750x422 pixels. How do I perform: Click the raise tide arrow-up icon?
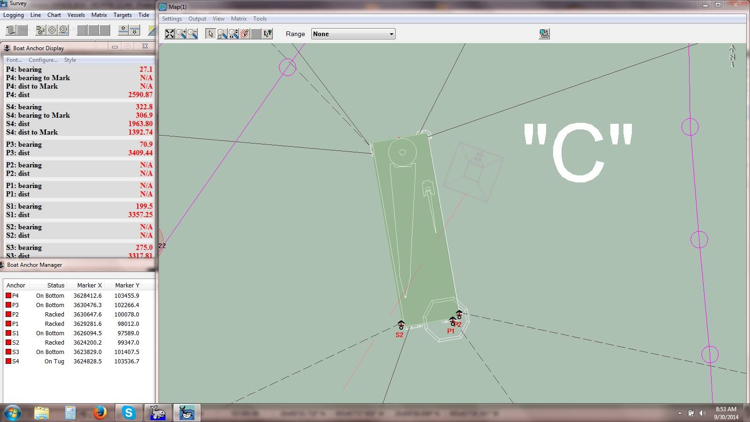click(x=123, y=30)
